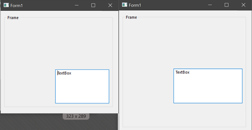This screenshot has width=252, height=130.
Task: Click the Form1 title text in left window
Action: click(17, 5)
